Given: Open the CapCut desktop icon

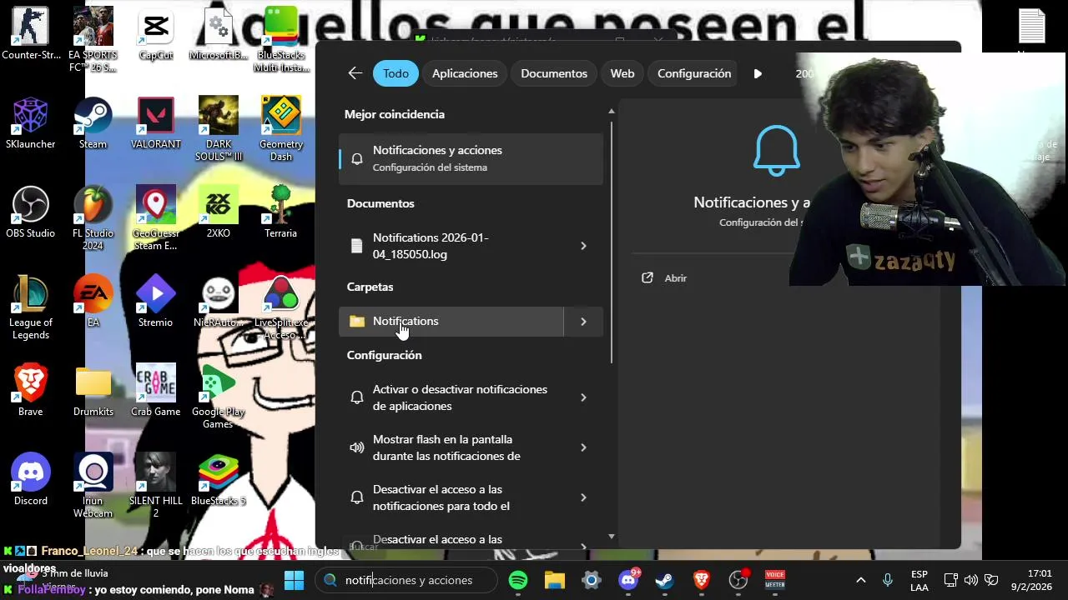Looking at the screenshot, I should (156, 33).
